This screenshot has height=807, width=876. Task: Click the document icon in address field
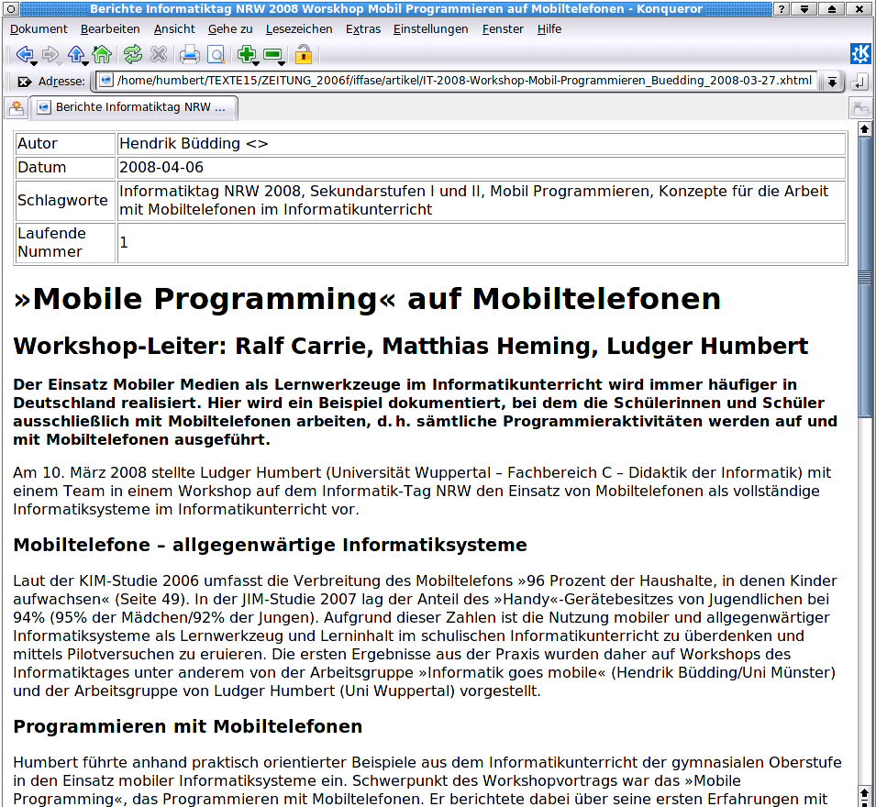click(106, 81)
